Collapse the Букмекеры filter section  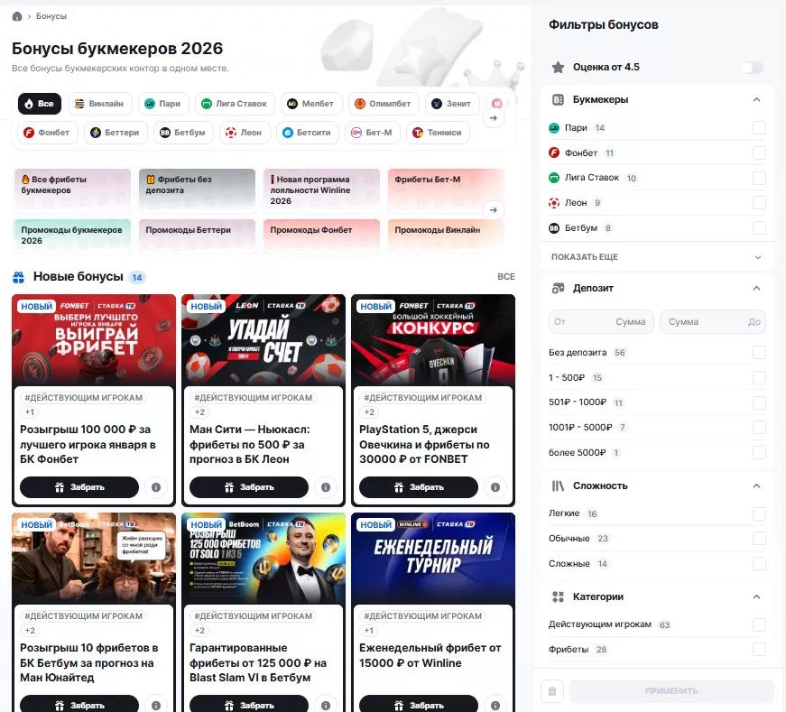click(x=758, y=99)
